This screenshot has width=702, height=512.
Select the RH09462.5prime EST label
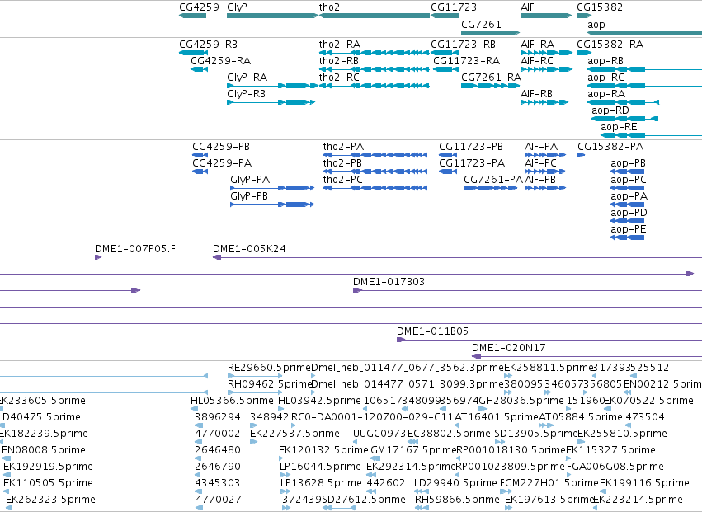[x=270, y=384]
